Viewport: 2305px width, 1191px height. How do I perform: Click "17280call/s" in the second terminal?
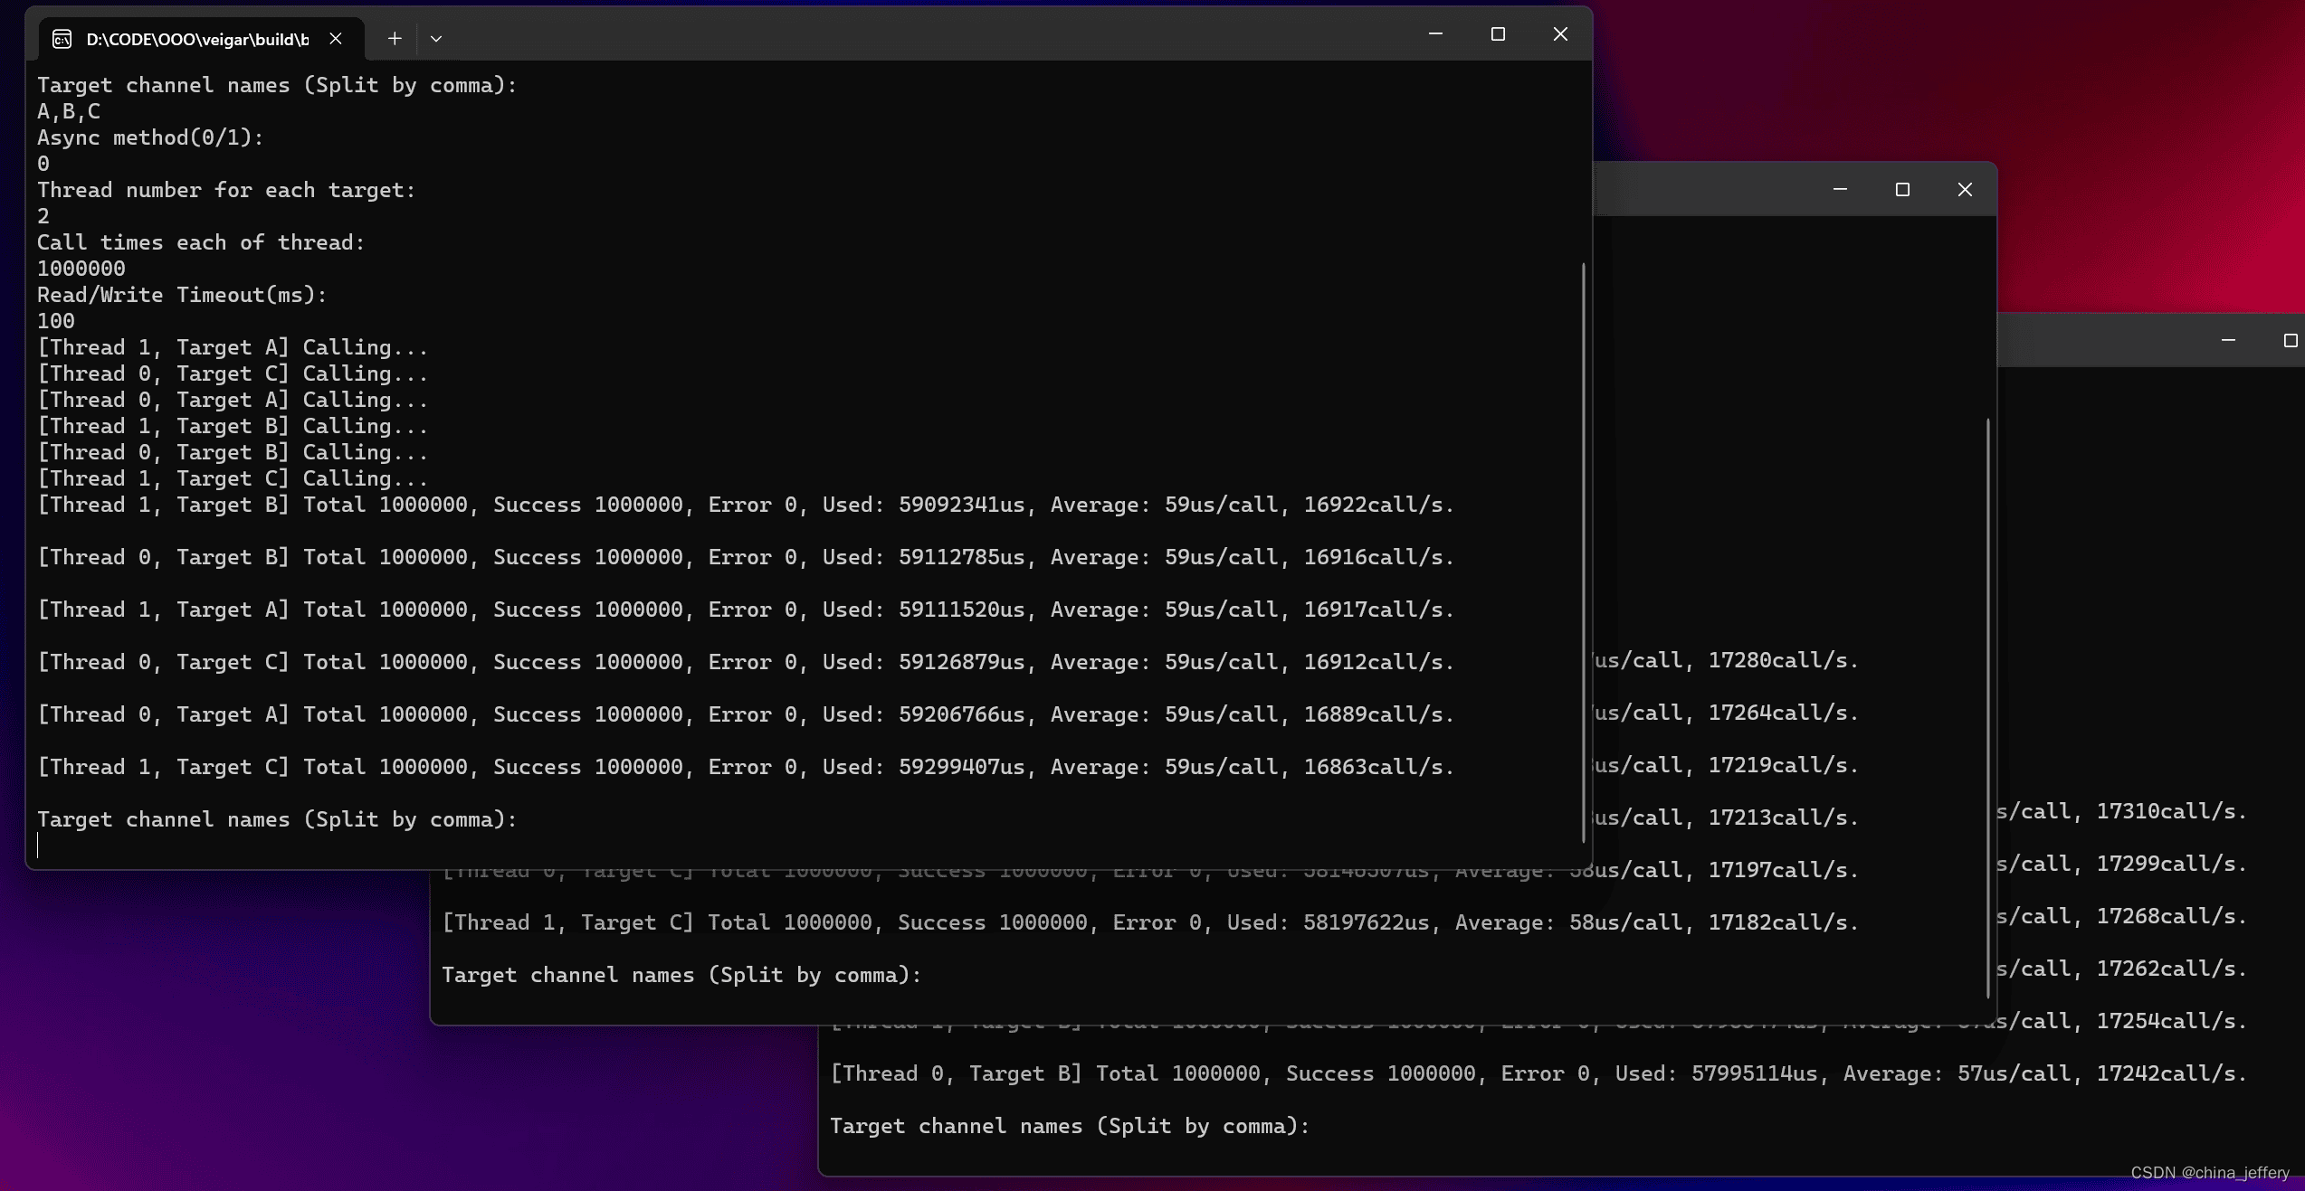pos(1783,660)
